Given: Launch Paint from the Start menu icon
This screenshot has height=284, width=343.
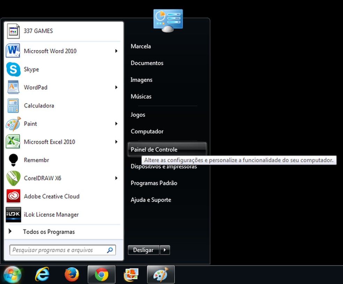Looking at the screenshot, I should coord(13,124).
